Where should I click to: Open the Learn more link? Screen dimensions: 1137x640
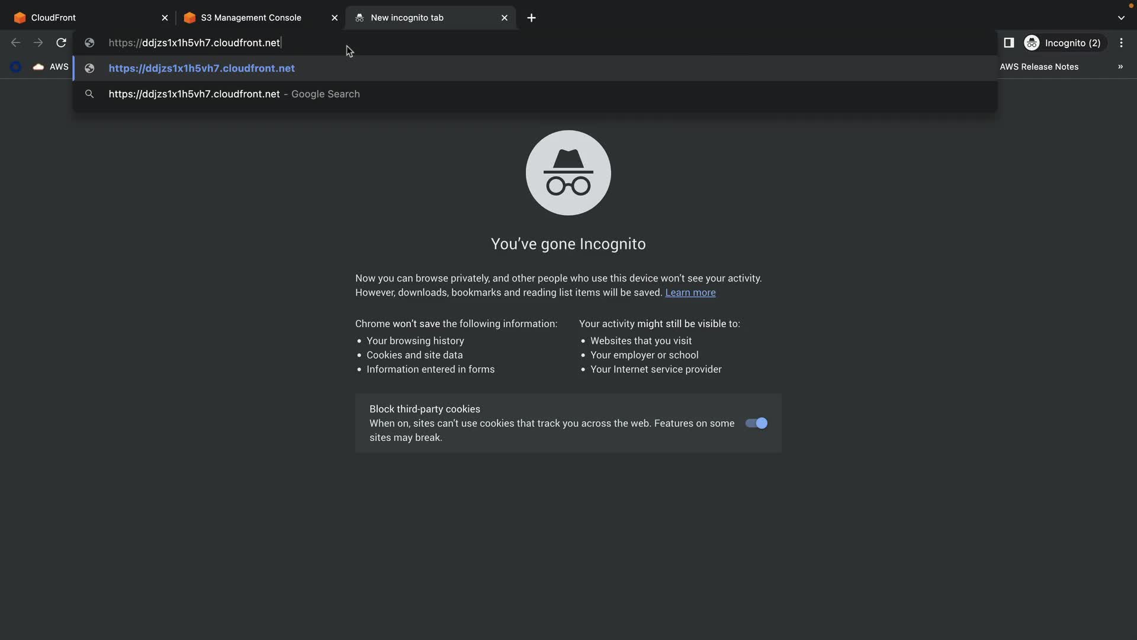pos(690,293)
